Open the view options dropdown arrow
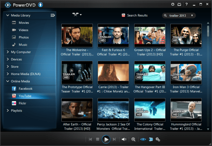The image size is (212, 146). click(81, 15)
